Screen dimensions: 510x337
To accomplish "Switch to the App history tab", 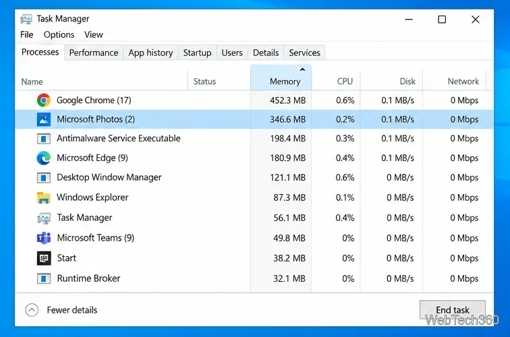I will tap(150, 53).
